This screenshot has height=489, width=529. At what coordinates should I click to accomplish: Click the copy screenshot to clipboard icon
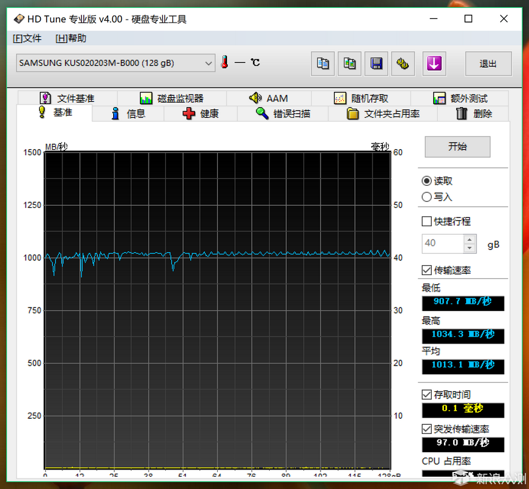pos(349,63)
